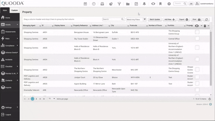Open Postcode column menu chevron
The width and height of the screenshot is (215, 121).
(147, 26)
